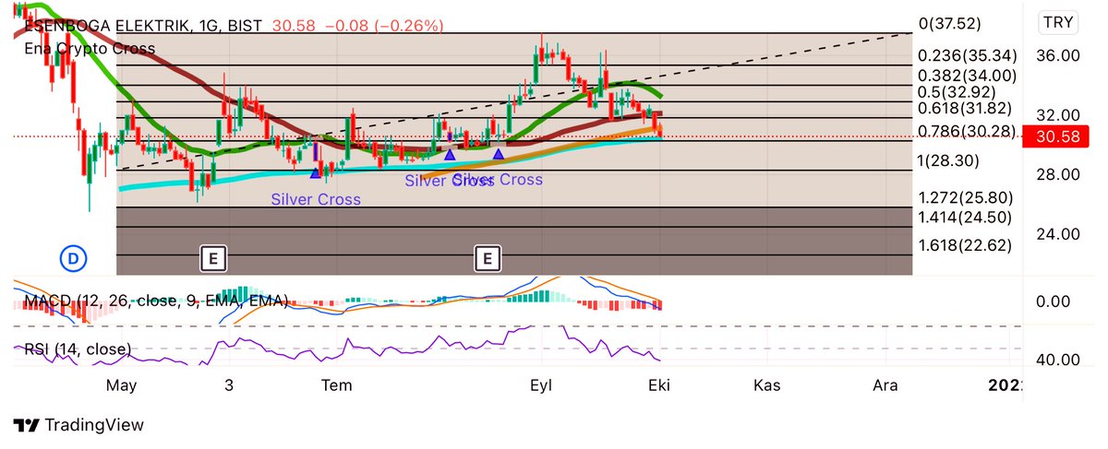
Task: Click the 0.786(30.28) Fibonacci level label
Action: 967,132
